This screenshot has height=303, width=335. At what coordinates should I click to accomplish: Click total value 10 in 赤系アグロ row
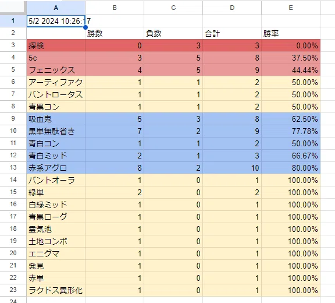232,168
